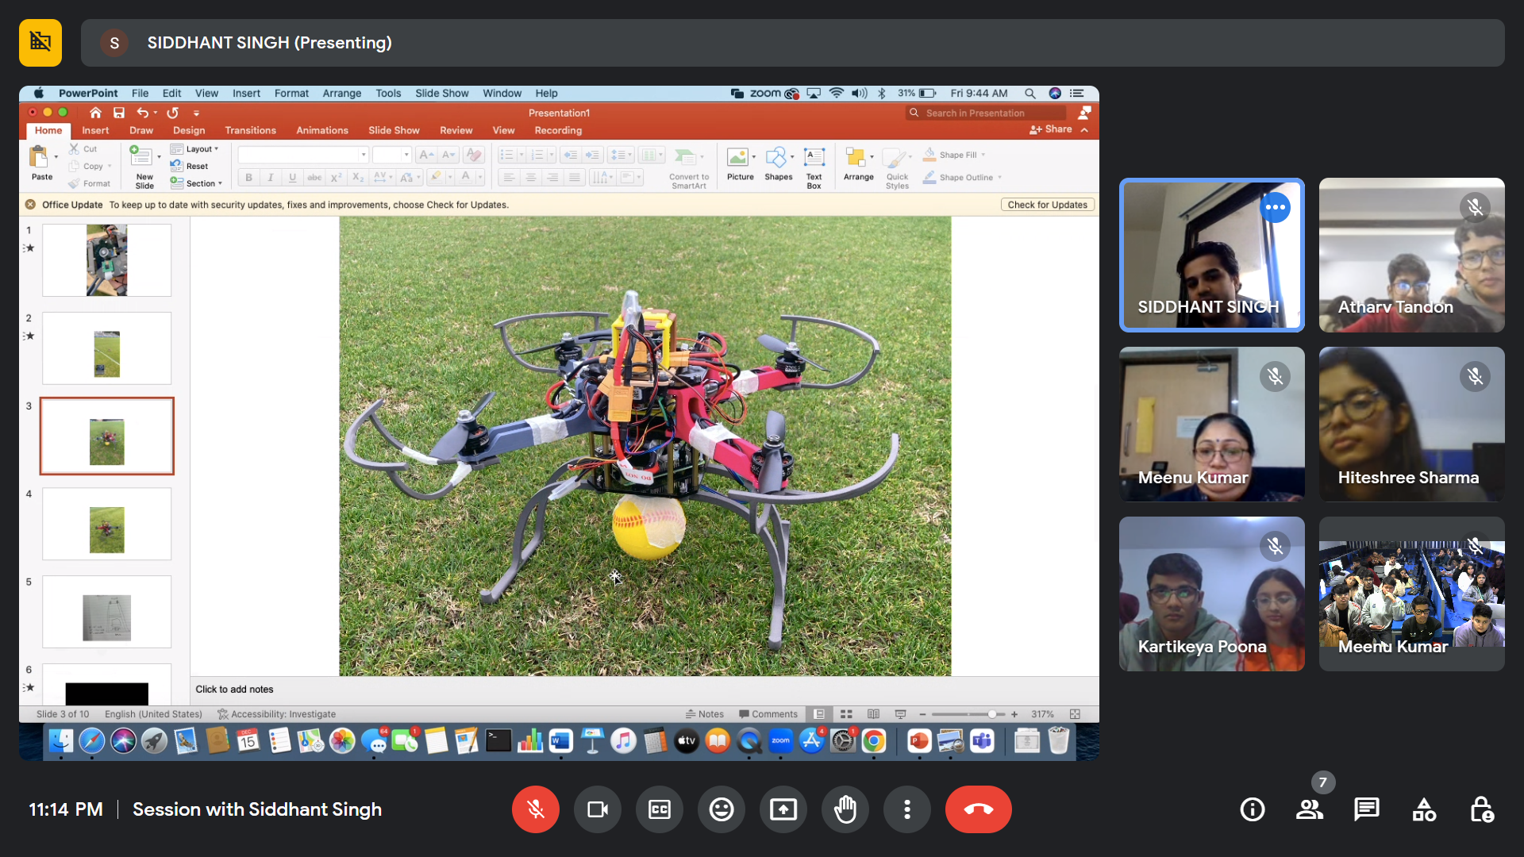Open meeting details info icon
The height and width of the screenshot is (857, 1524).
point(1253,809)
